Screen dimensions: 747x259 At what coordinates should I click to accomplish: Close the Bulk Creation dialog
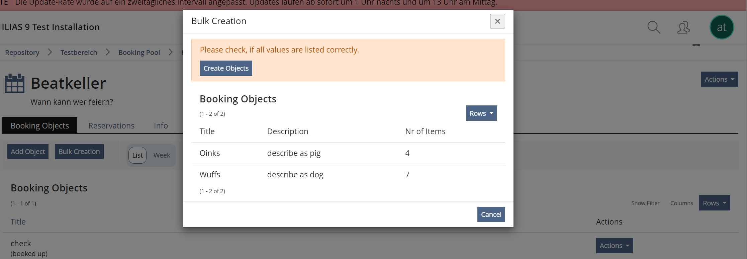(497, 21)
